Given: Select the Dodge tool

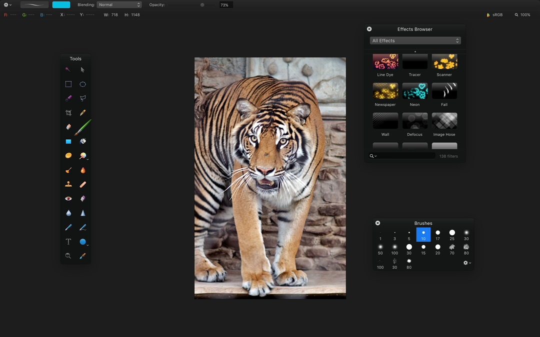Looking at the screenshot, I should tap(68, 170).
